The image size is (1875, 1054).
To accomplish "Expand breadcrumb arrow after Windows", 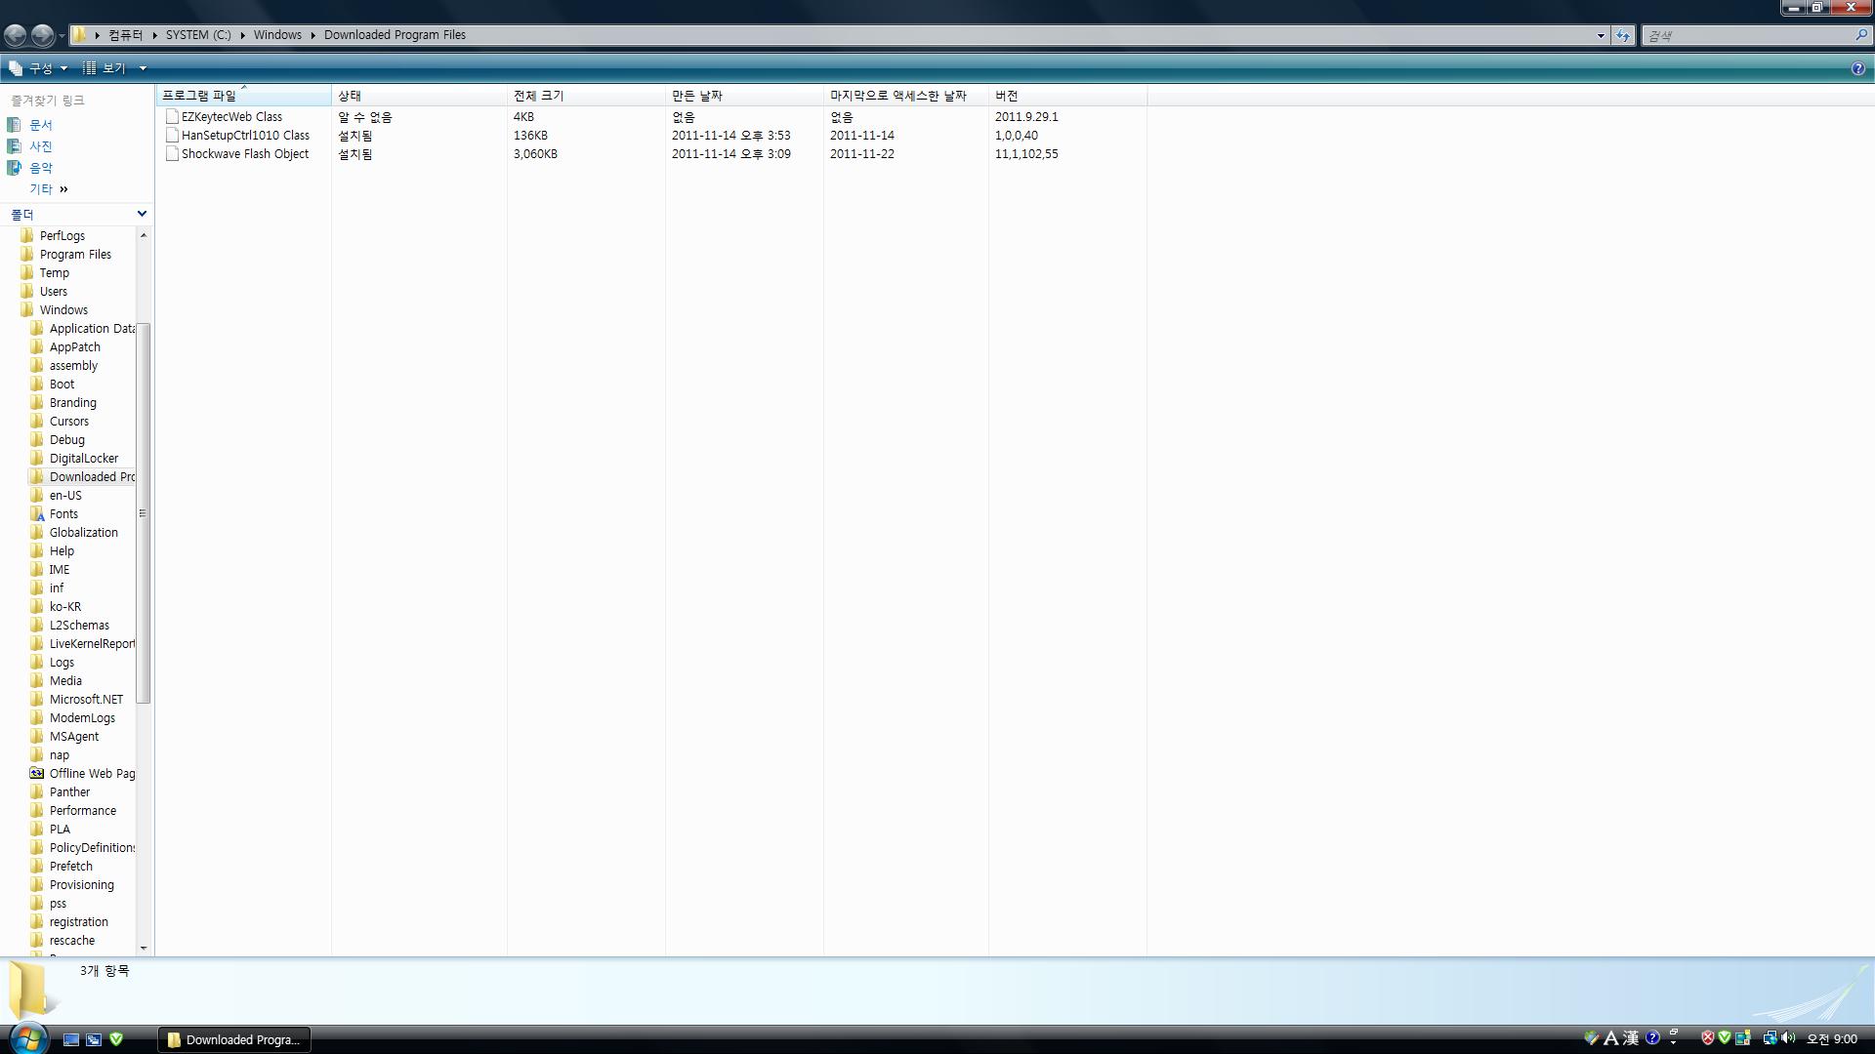I will (312, 35).
